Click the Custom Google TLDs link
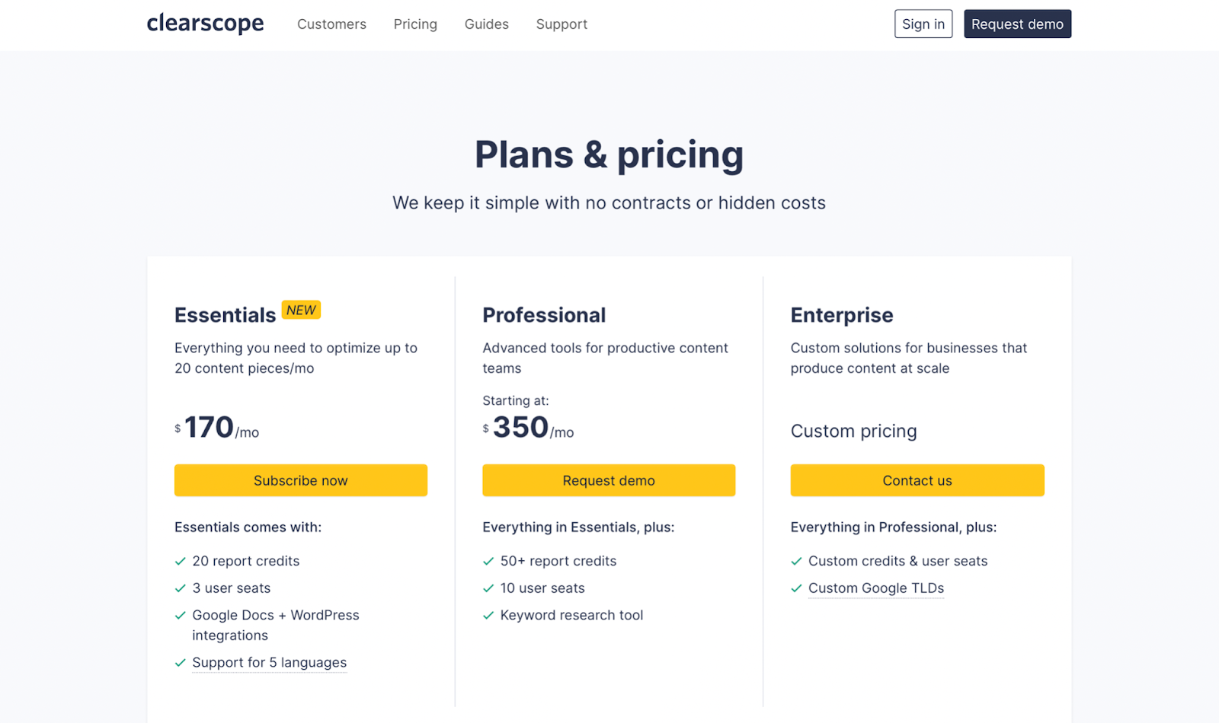The image size is (1219, 723). pyautogui.click(x=876, y=588)
